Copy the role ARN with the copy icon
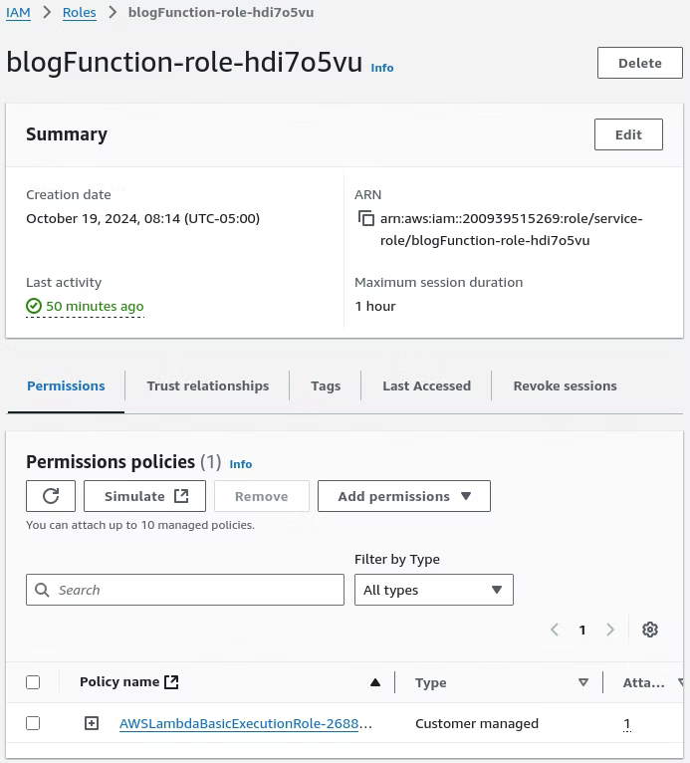The width and height of the screenshot is (690, 763). (x=366, y=218)
